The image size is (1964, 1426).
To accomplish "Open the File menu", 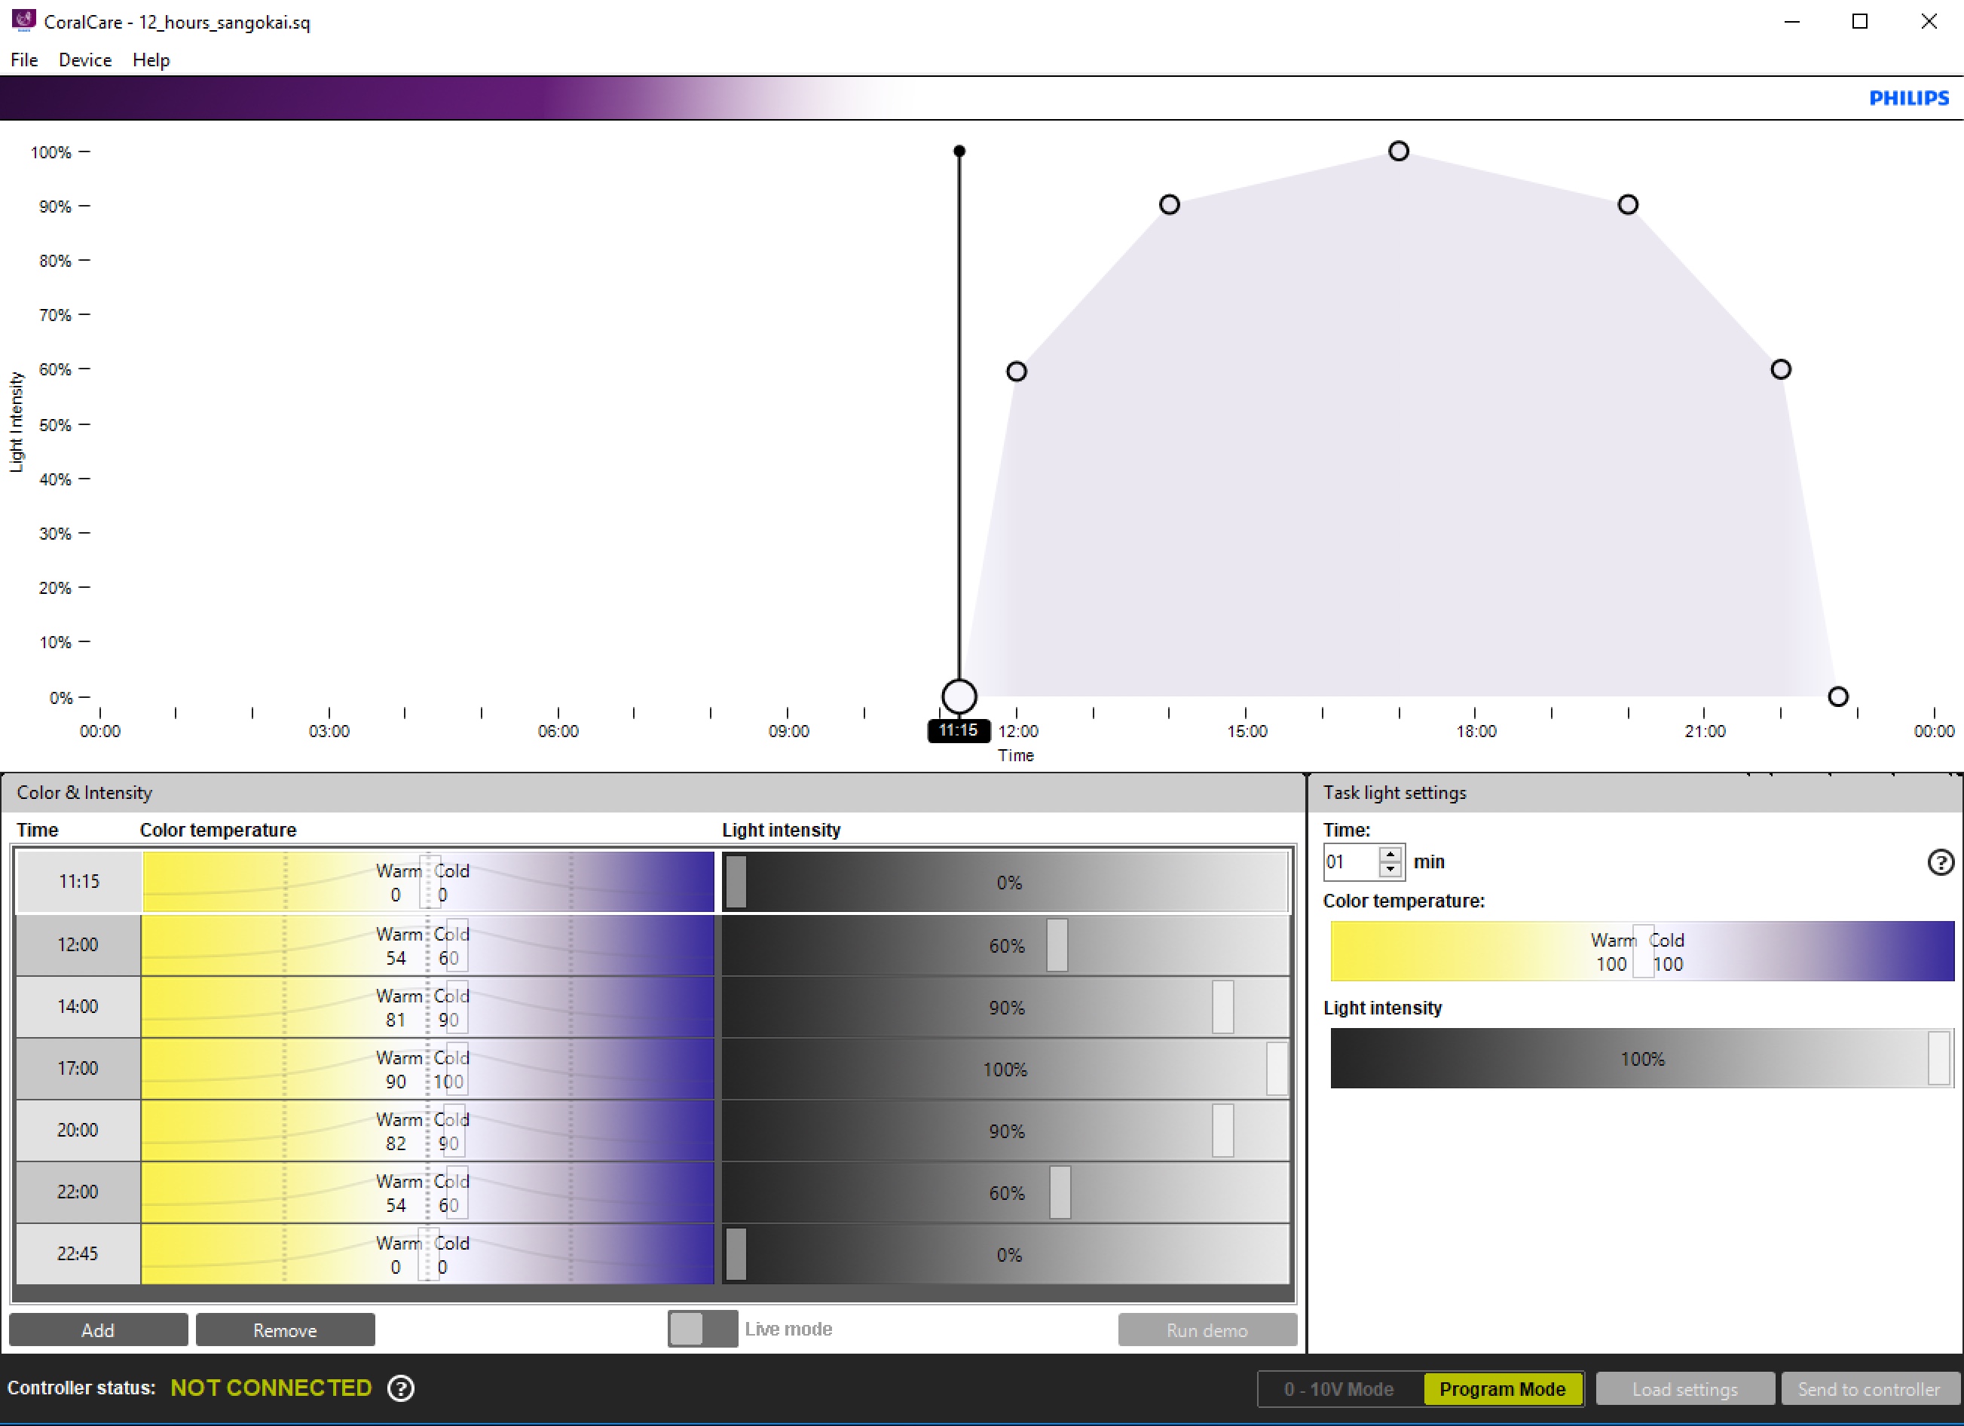I will [24, 60].
